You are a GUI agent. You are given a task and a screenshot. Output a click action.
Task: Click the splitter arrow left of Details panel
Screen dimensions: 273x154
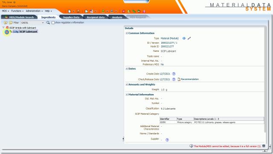[x=123, y=139]
